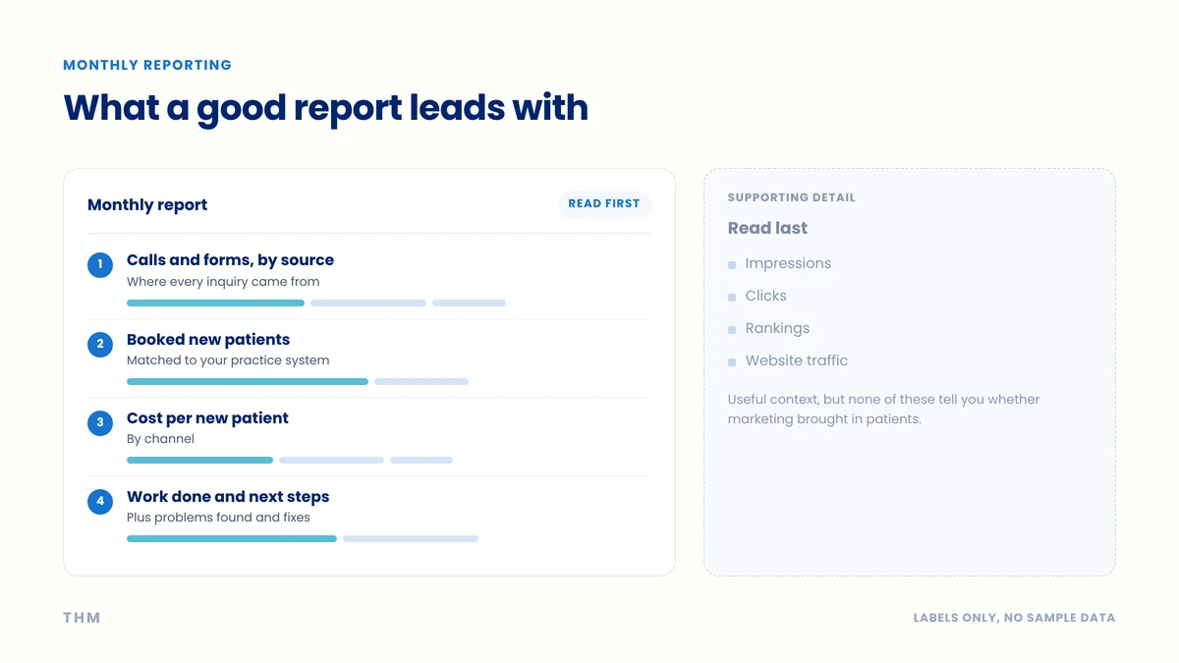Click 'By channel' subtitle

[160, 439]
